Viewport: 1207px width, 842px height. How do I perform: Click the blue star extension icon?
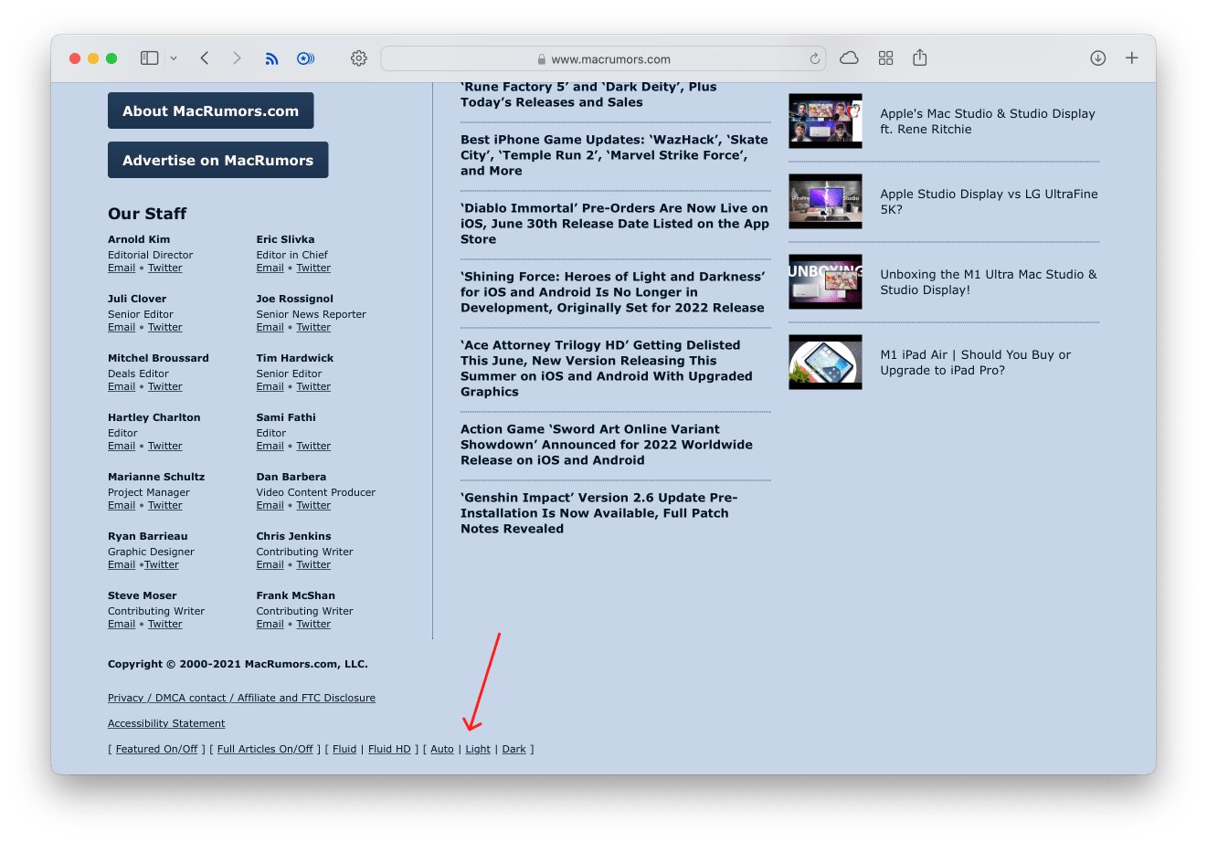click(x=305, y=58)
